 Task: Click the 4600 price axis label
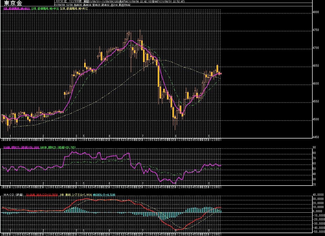click(x=316, y=84)
